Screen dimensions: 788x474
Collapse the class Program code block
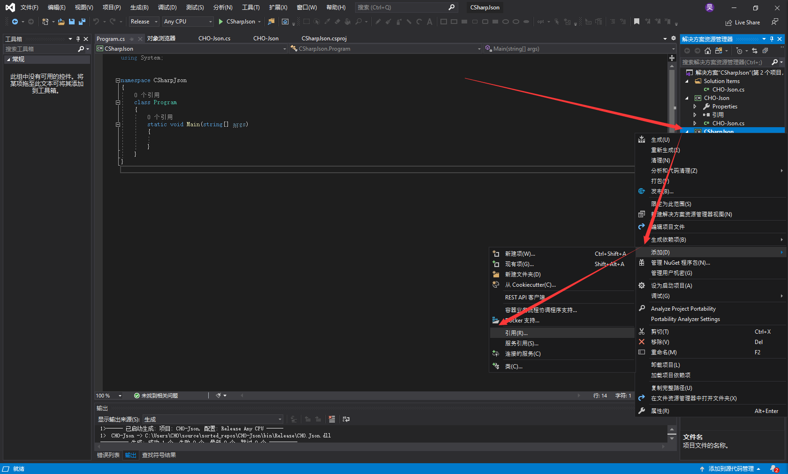118,102
